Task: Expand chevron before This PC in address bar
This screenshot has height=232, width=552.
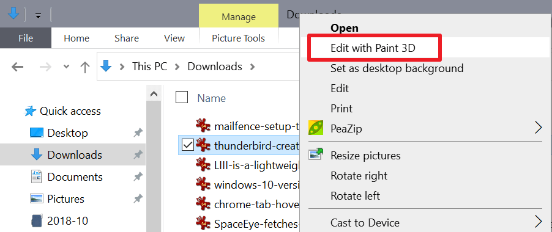Action: point(122,67)
